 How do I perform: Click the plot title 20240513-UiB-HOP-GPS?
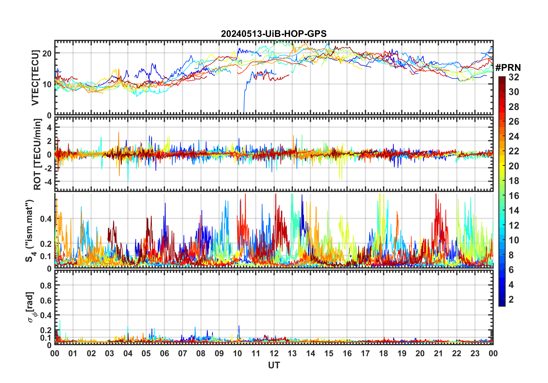(274, 34)
